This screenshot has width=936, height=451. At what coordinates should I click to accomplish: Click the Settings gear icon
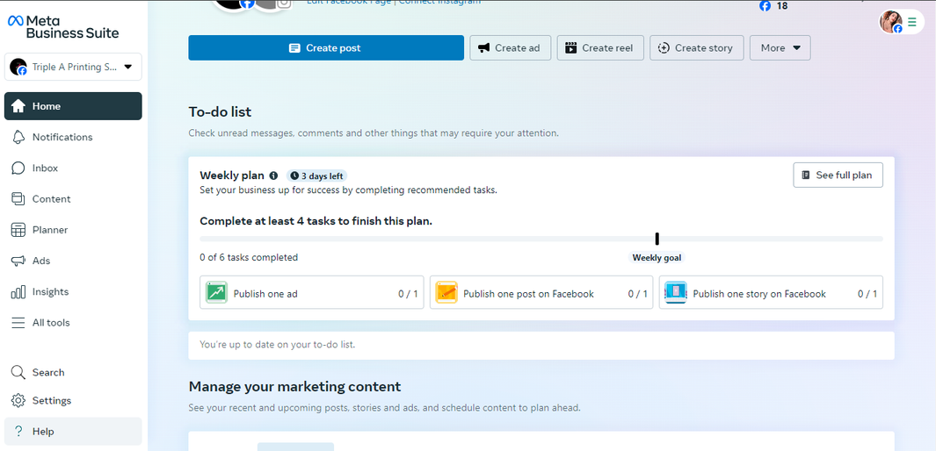(x=18, y=400)
